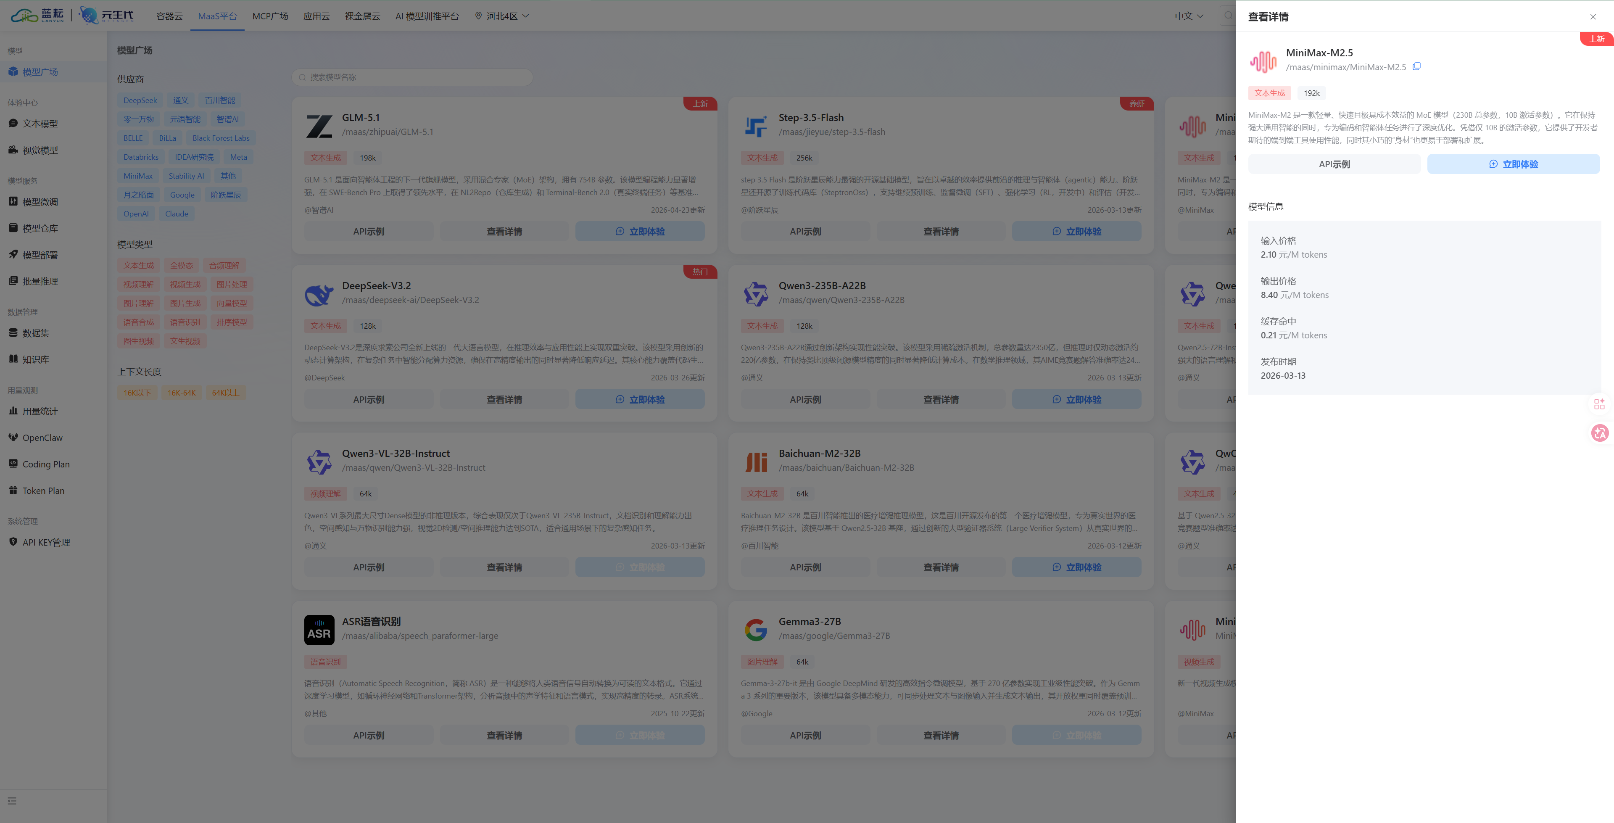
Task: Open the MCP广场 tab
Action: (270, 16)
